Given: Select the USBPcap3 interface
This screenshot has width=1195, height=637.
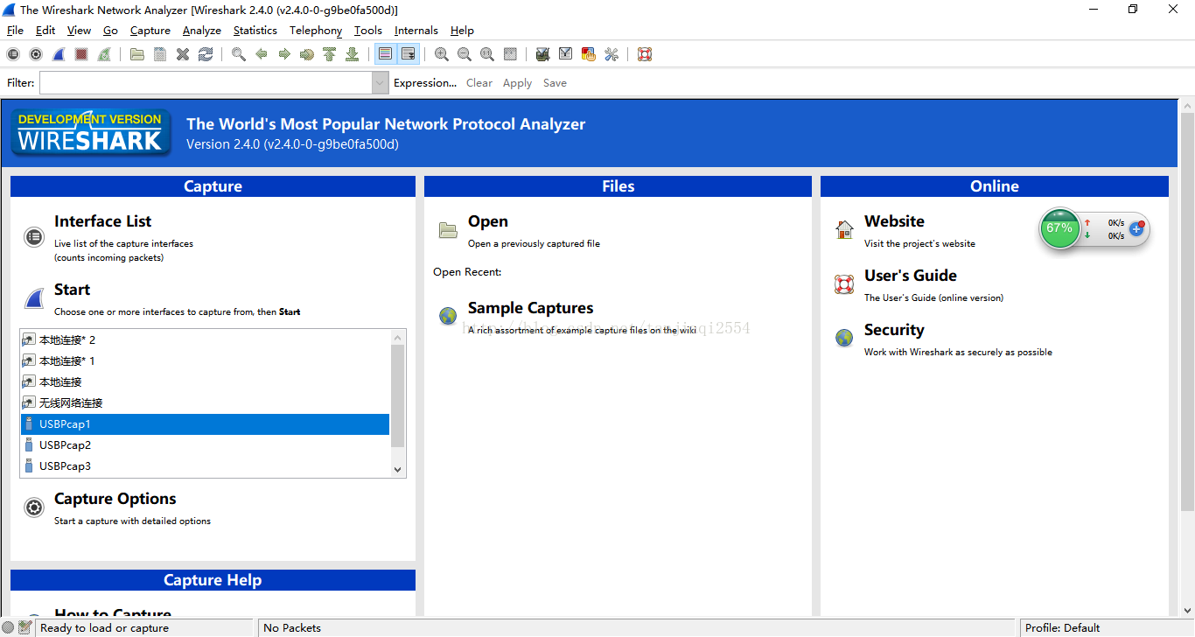Looking at the screenshot, I should [x=205, y=465].
